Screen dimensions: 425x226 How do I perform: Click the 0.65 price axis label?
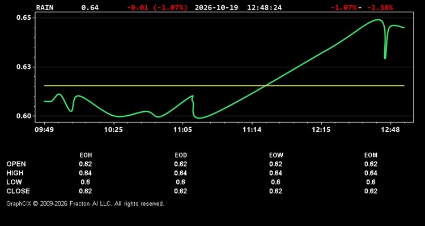tap(24, 18)
